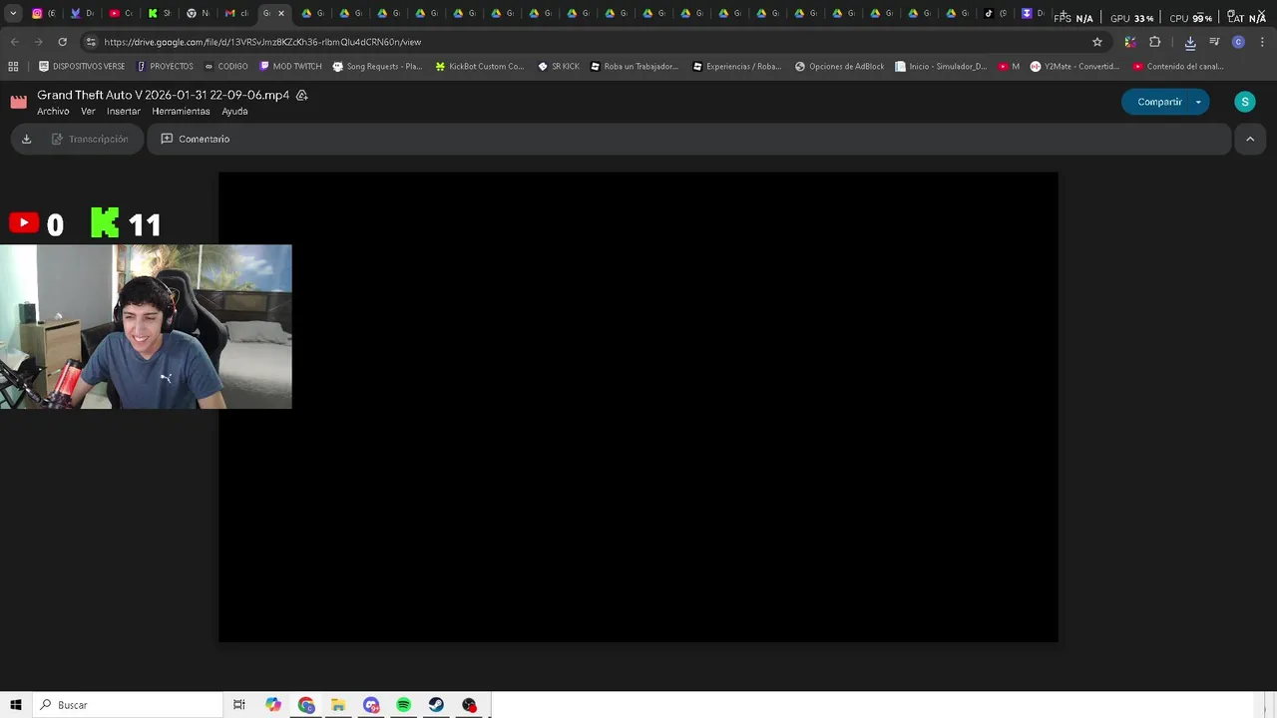Show browser downloads
This screenshot has width=1277, height=718.
(1190, 42)
